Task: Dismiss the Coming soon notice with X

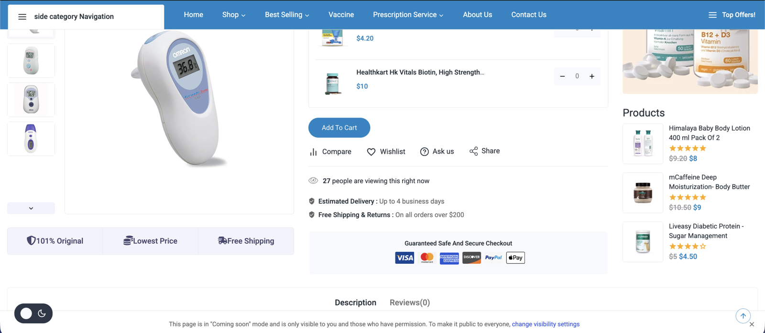Action: (752, 324)
